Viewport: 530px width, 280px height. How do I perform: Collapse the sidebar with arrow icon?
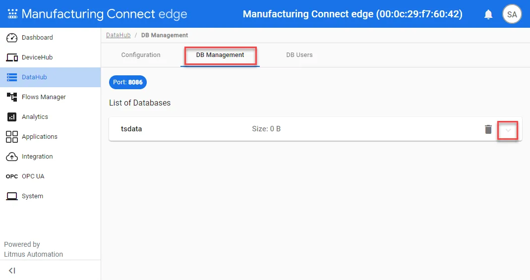12,271
